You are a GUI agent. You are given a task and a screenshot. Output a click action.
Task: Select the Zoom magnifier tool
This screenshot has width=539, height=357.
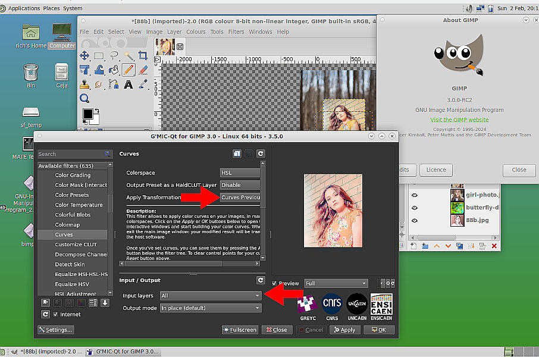coord(84,99)
